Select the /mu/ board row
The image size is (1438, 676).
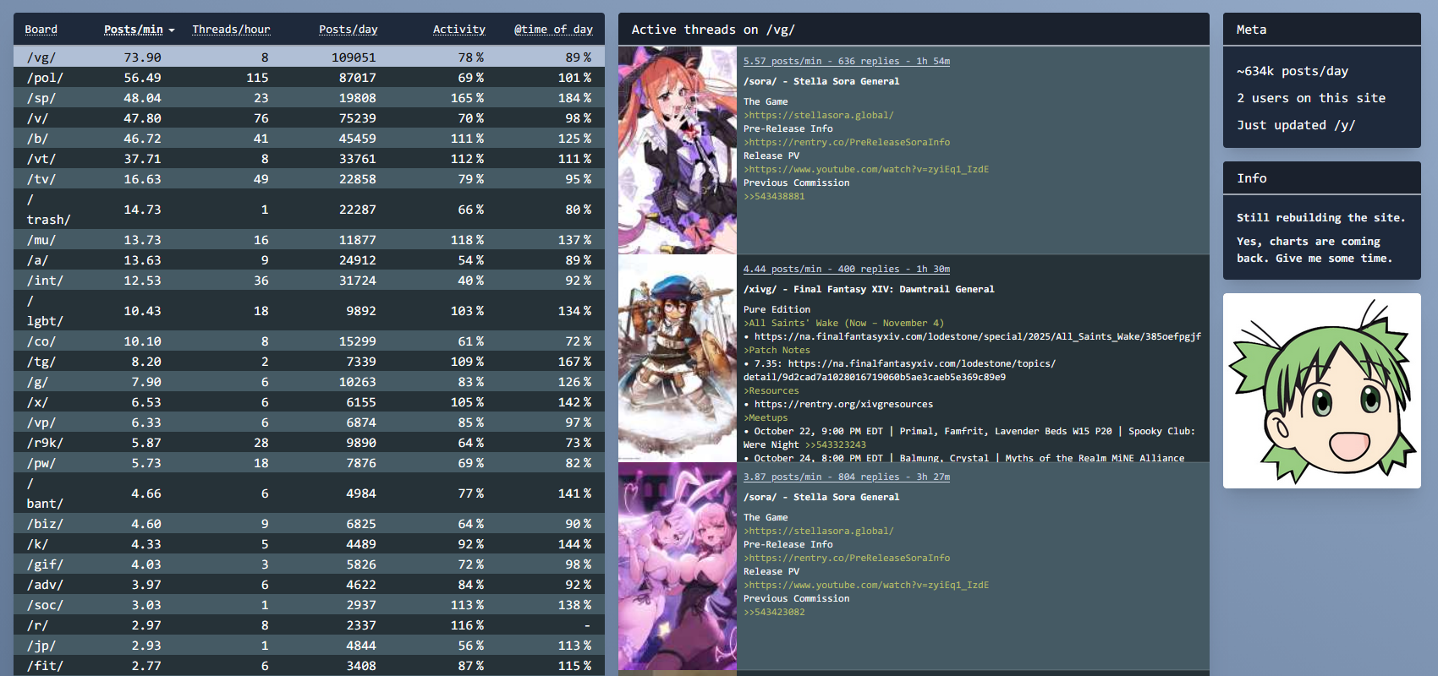(x=309, y=240)
